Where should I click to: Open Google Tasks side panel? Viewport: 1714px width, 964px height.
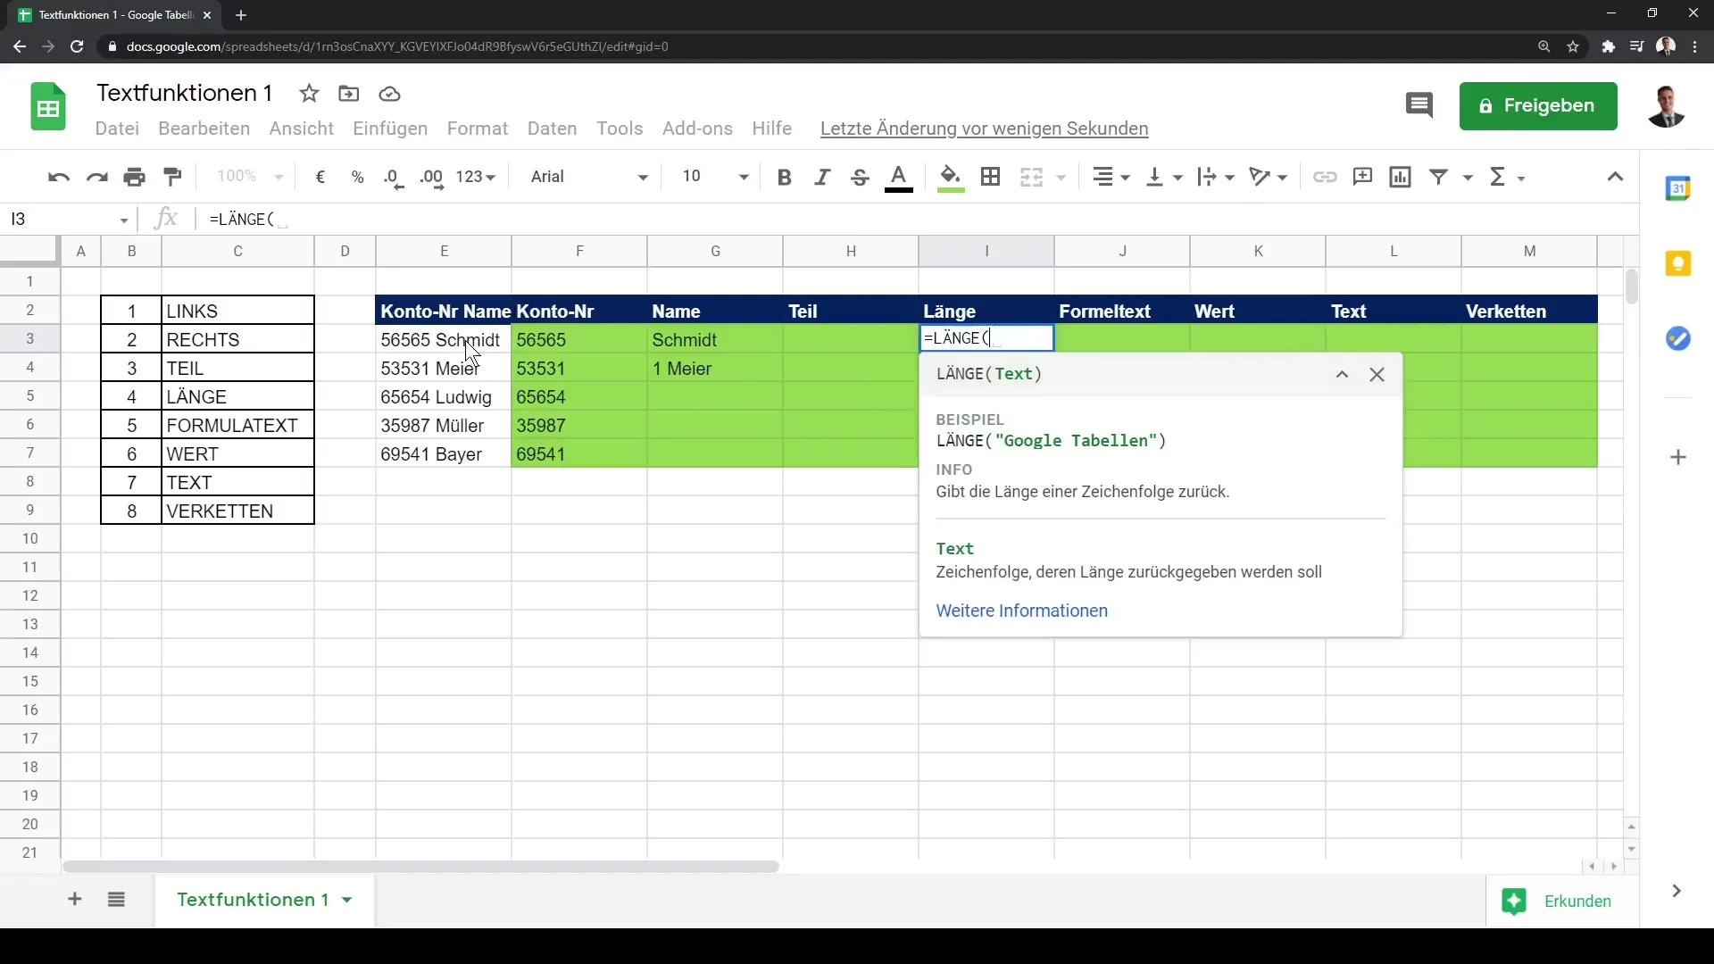(1678, 339)
